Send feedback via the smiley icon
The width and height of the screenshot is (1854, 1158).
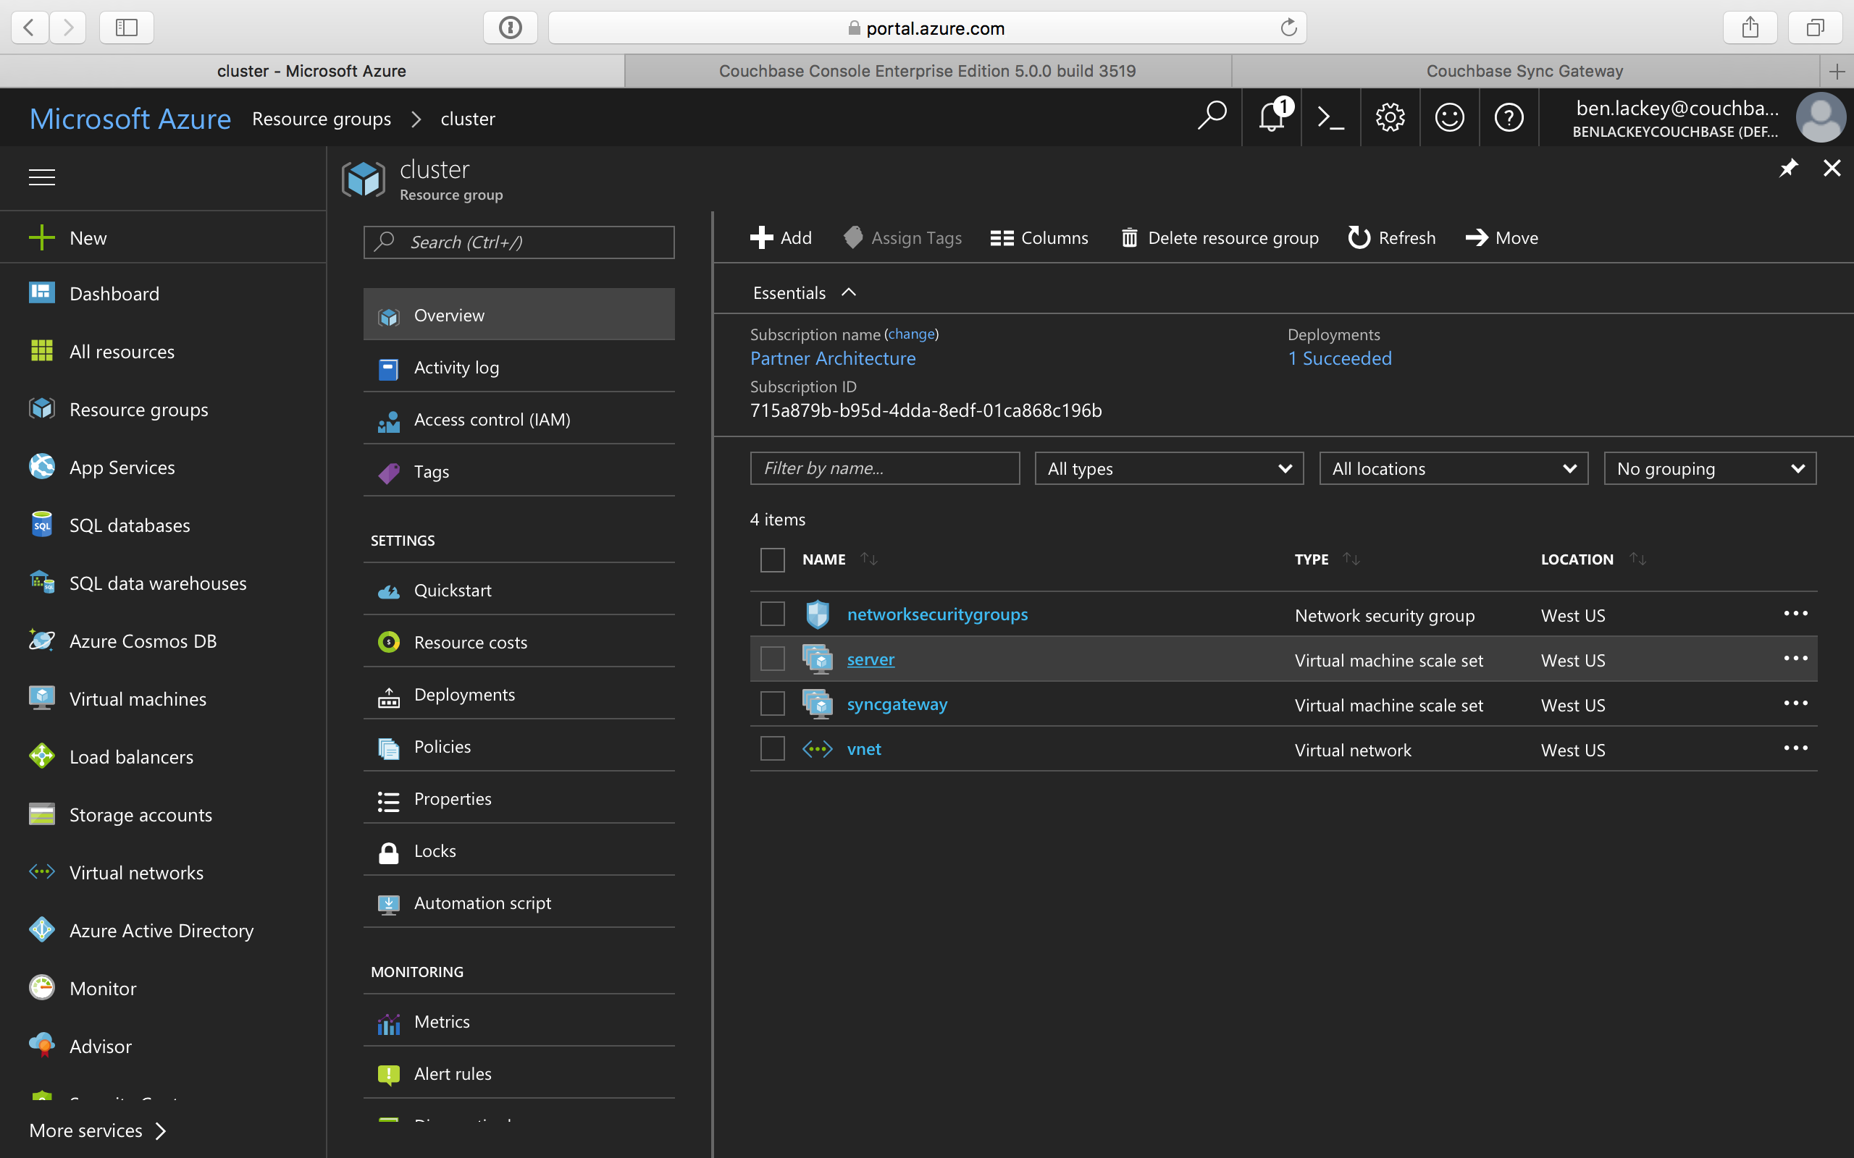click(x=1449, y=117)
